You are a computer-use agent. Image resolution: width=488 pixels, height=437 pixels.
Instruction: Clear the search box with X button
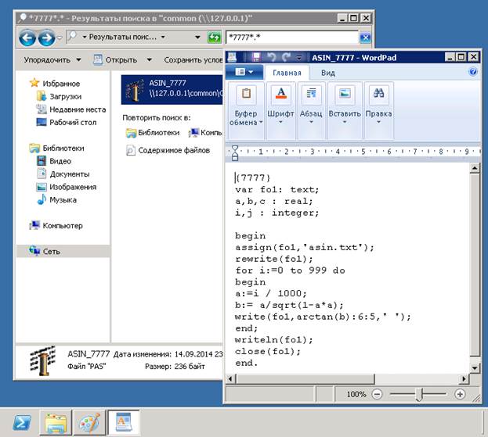coord(365,38)
